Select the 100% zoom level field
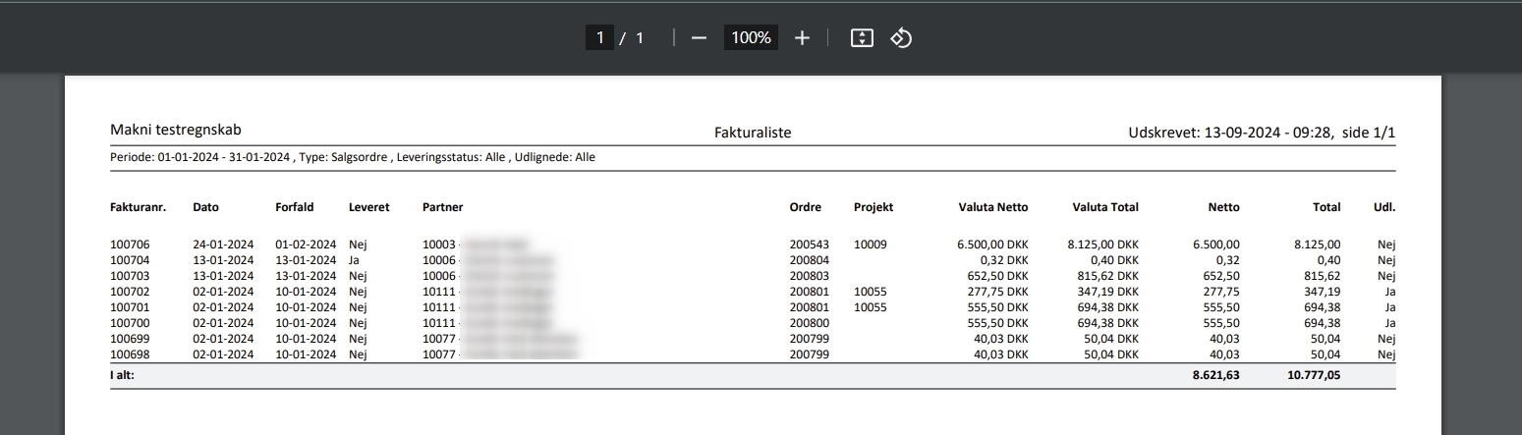The image size is (1522, 435). click(751, 38)
